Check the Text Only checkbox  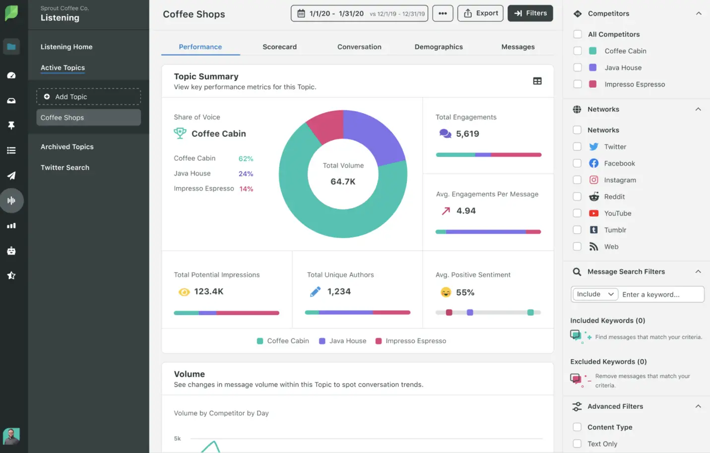[577, 444]
